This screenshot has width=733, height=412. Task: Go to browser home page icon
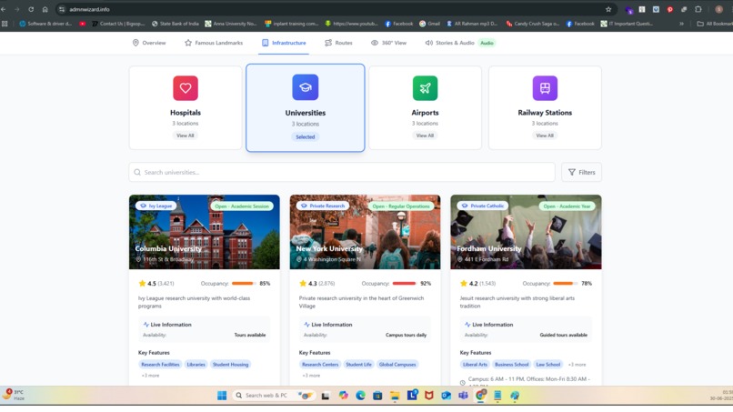[45, 9]
